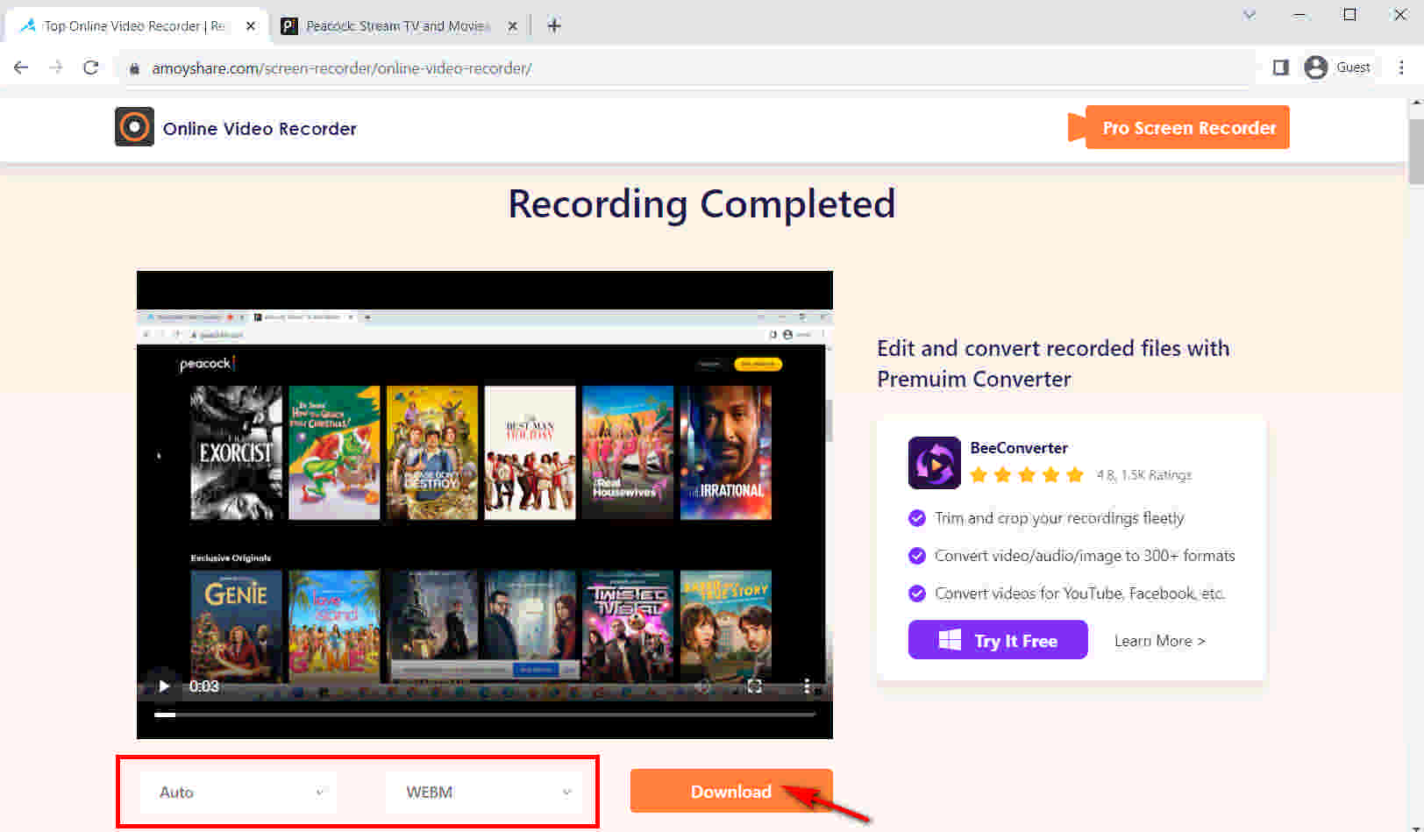Open the Learn More link
The width and height of the screenshot is (1424, 832).
click(1159, 641)
